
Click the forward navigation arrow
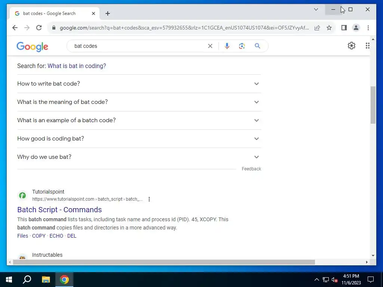click(x=27, y=28)
